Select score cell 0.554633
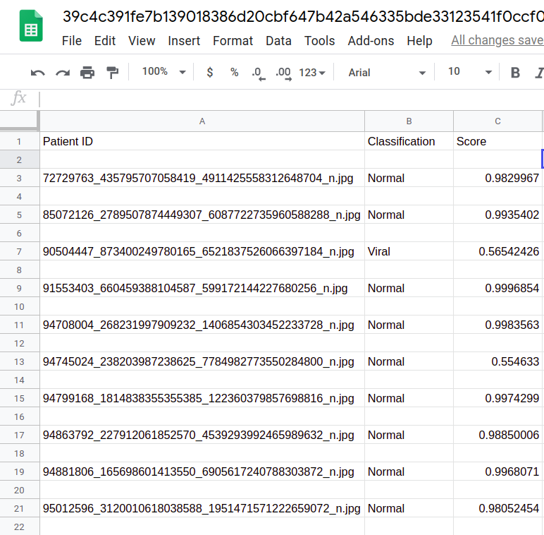 pyautogui.click(x=498, y=361)
